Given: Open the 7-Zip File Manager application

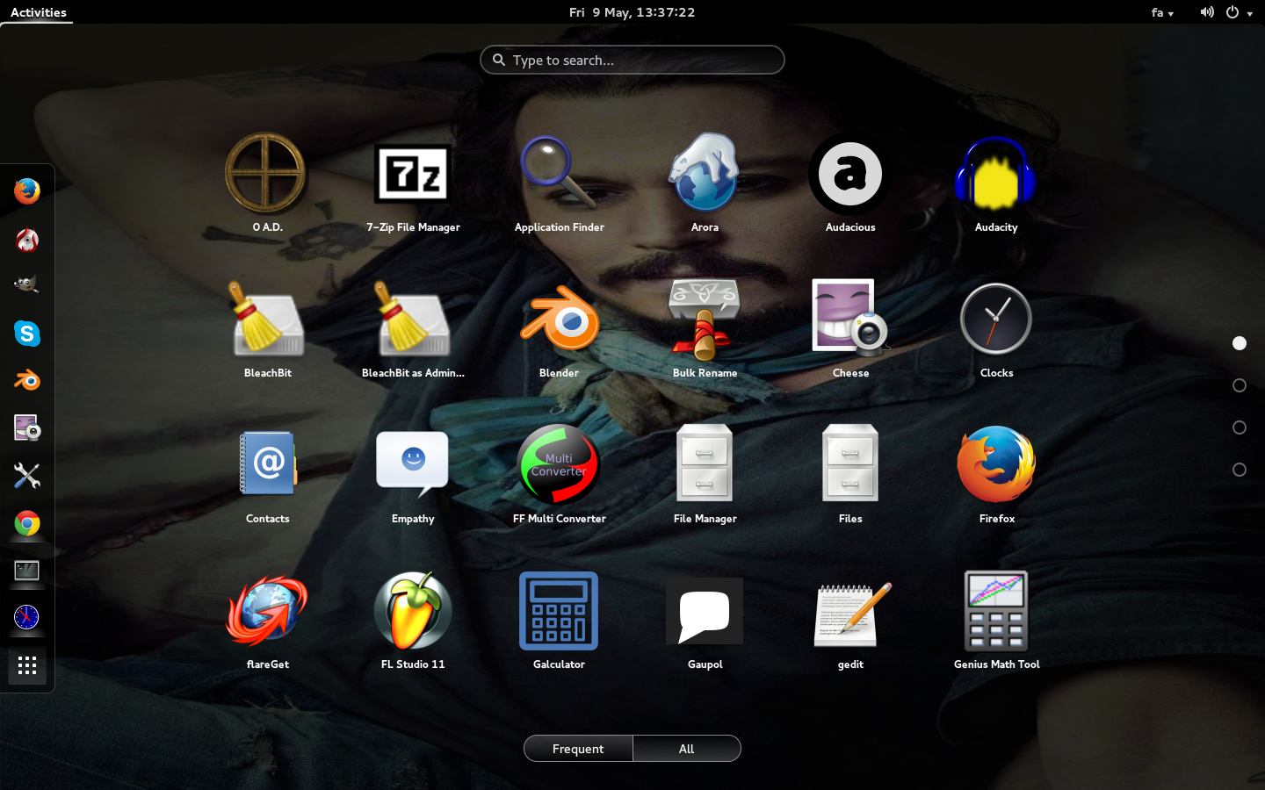Looking at the screenshot, I should [x=413, y=175].
